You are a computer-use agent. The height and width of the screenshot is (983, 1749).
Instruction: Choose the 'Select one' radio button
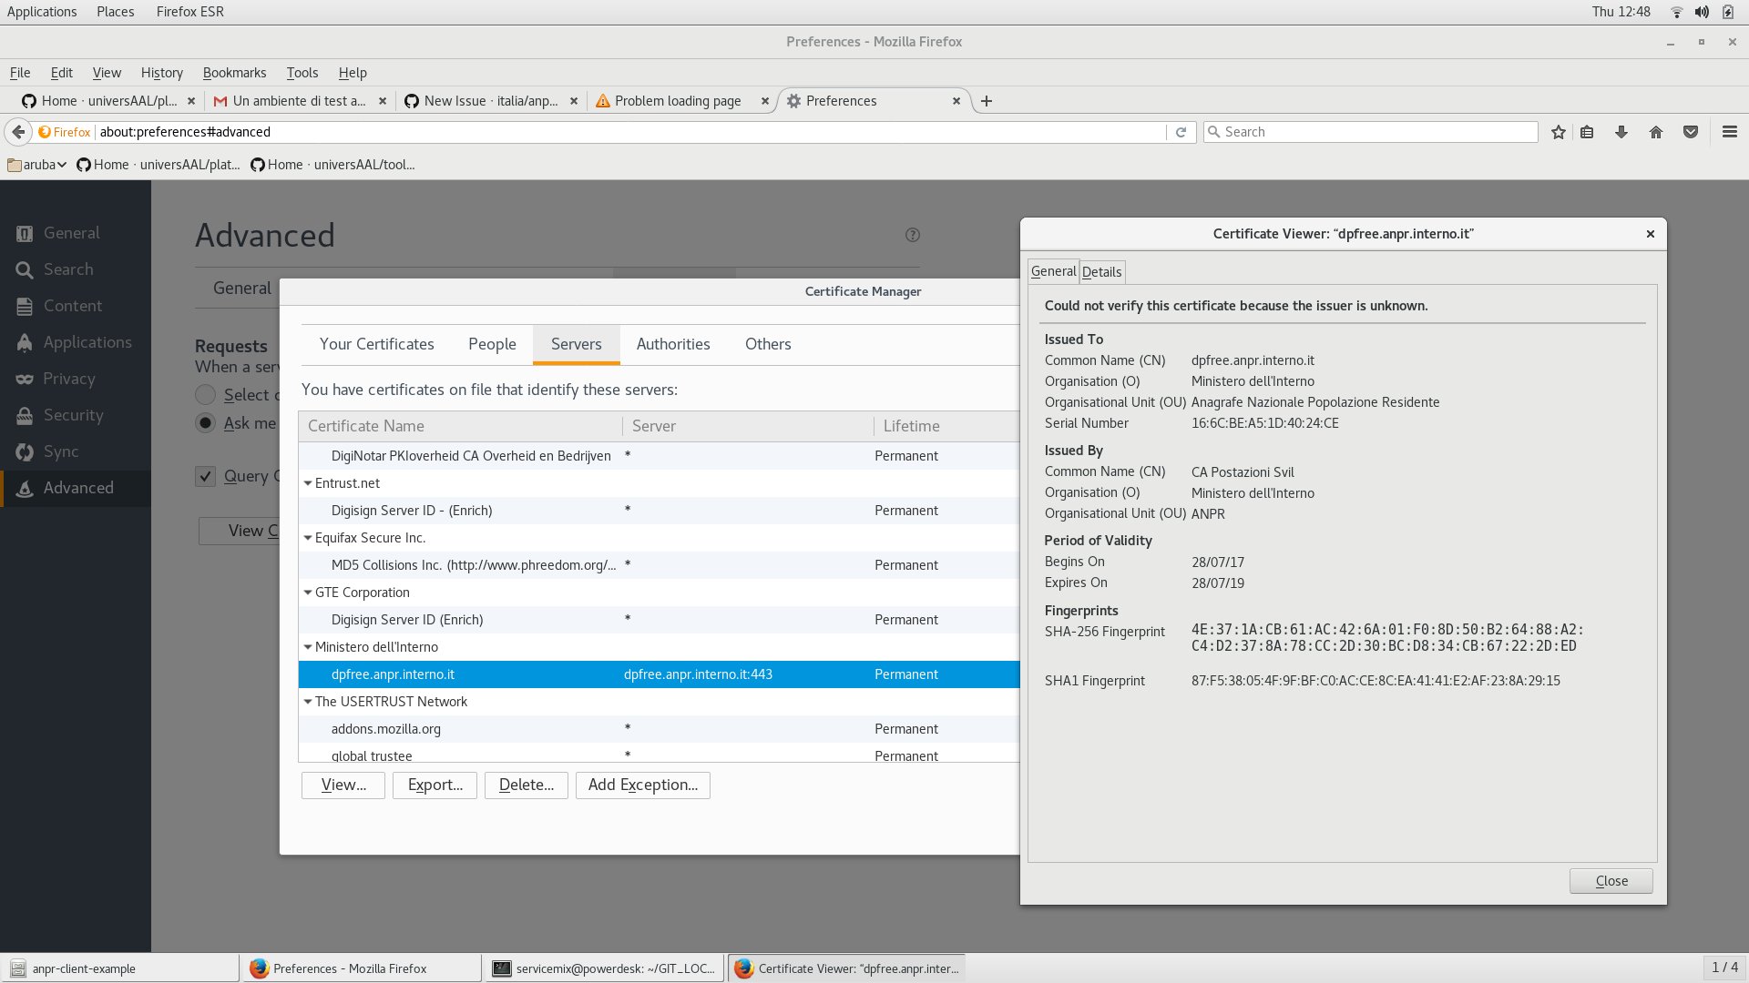coord(206,395)
